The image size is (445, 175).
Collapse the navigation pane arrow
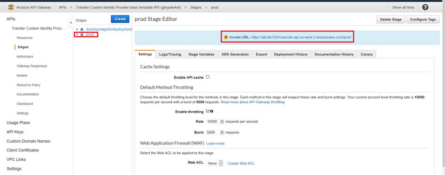pos(70,22)
